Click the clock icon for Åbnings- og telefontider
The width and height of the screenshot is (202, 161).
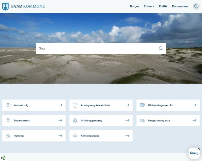pyautogui.click(x=75, y=105)
